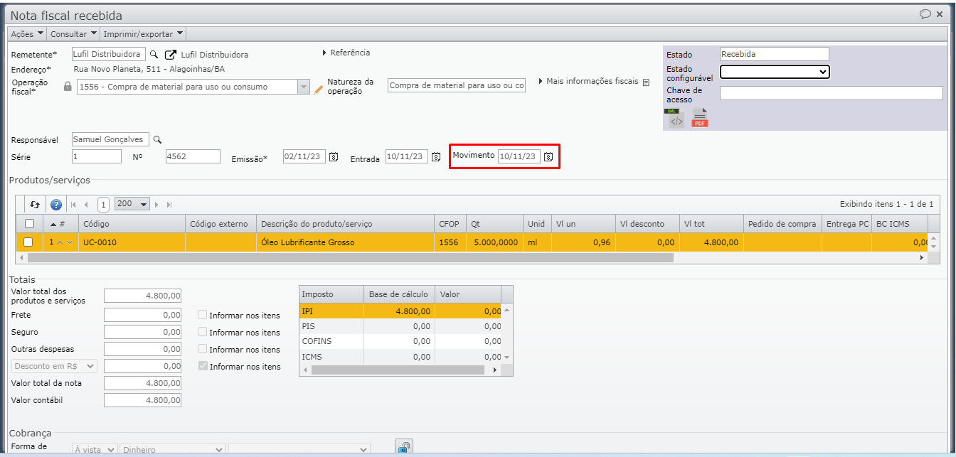Click the Natureza da operação input field

(457, 85)
